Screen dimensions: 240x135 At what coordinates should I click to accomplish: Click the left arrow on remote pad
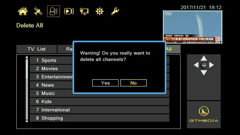click(x=196, y=65)
